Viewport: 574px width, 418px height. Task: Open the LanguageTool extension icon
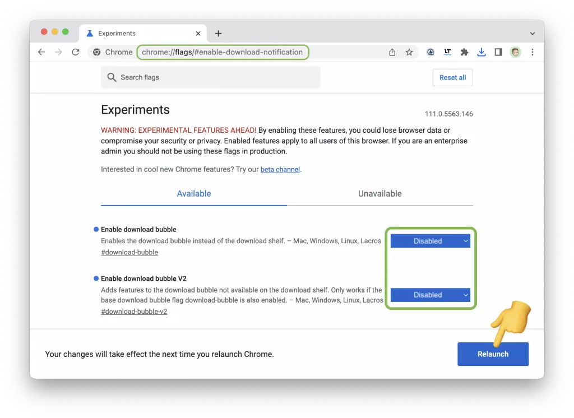pyautogui.click(x=447, y=52)
